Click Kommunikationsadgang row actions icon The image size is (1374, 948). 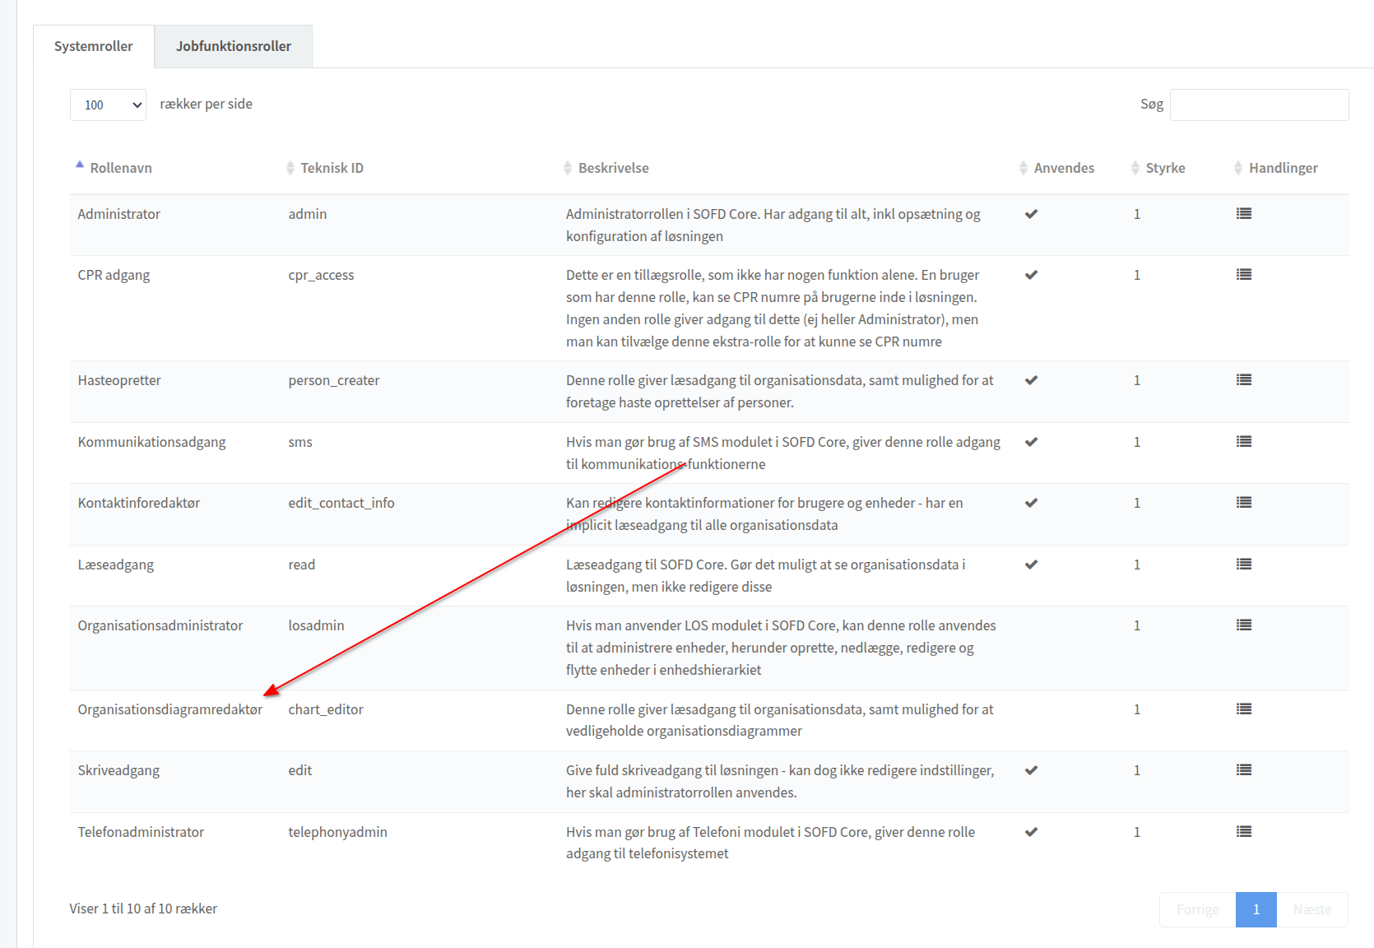1243,442
